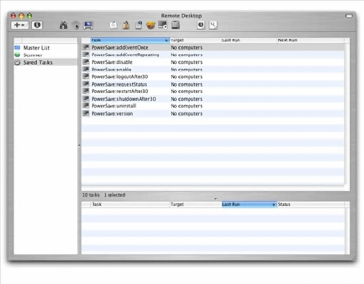This screenshot has height=284, width=364.
Task: Open the Add (+) dropdown button
Action: point(20,25)
